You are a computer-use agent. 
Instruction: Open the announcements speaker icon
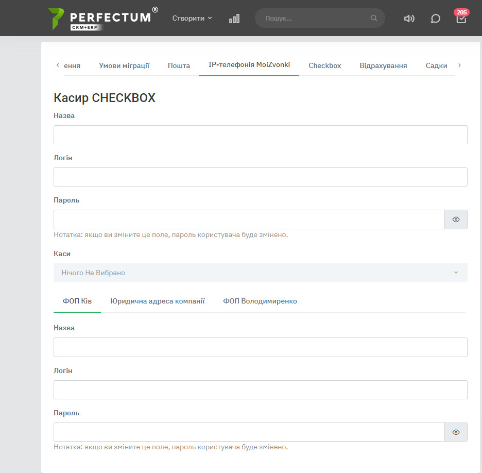409,19
